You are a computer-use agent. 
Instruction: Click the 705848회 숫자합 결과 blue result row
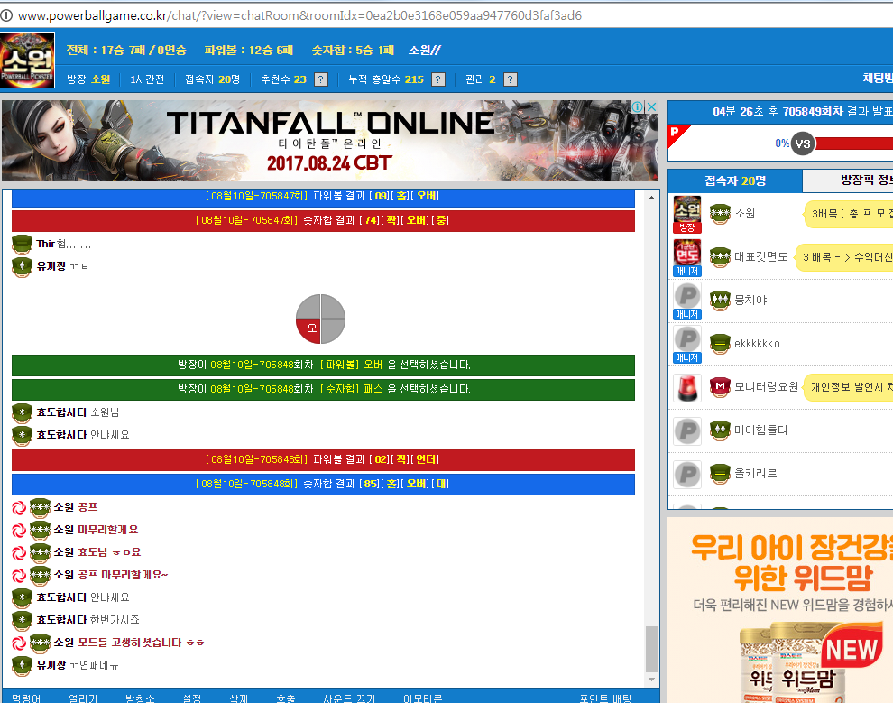point(323,485)
